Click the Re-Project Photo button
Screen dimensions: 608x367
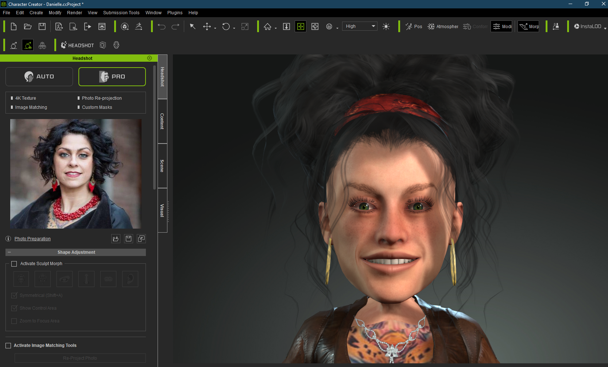(x=80, y=358)
